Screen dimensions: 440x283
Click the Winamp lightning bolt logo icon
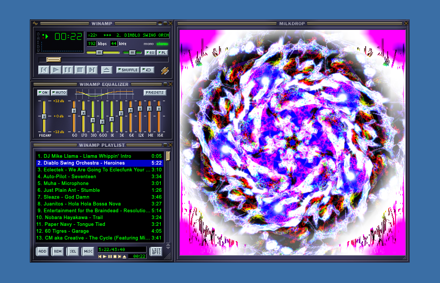pos(164,70)
